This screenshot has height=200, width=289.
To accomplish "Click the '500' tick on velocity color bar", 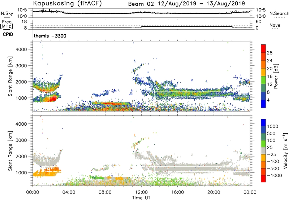I will point(271,133).
